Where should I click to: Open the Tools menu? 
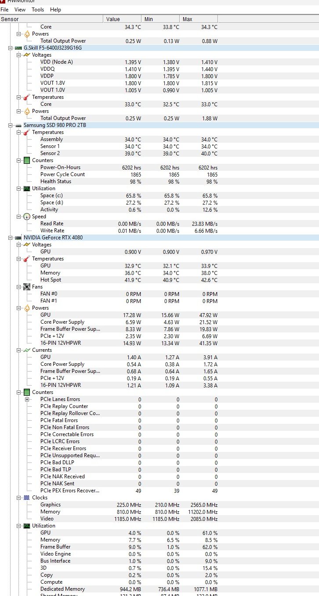(38, 9)
